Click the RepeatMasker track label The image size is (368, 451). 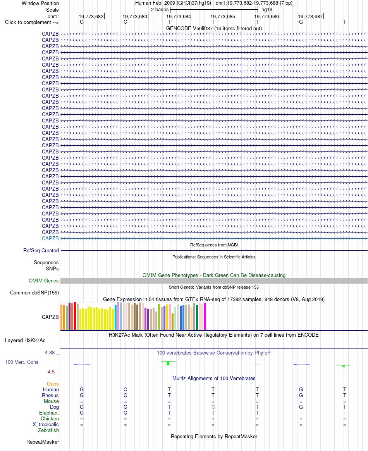(43, 442)
